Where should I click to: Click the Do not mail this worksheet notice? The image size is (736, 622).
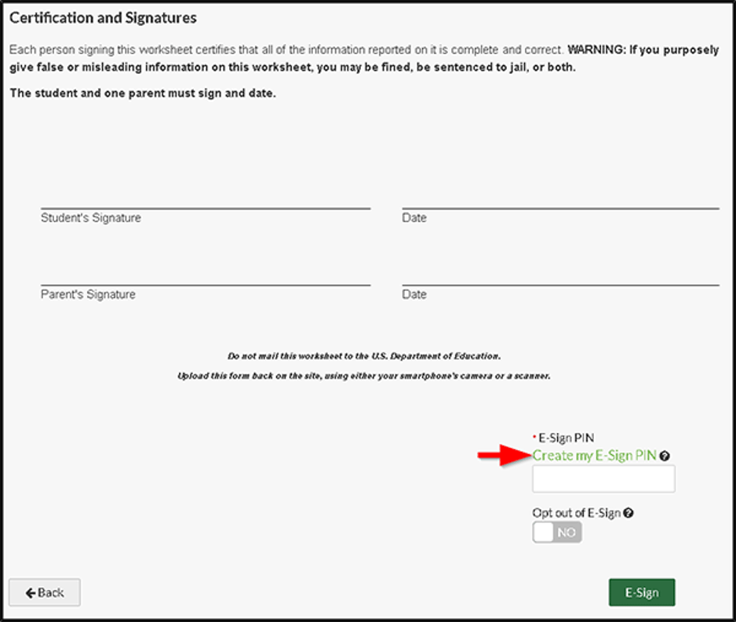pyautogui.click(x=364, y=356)
